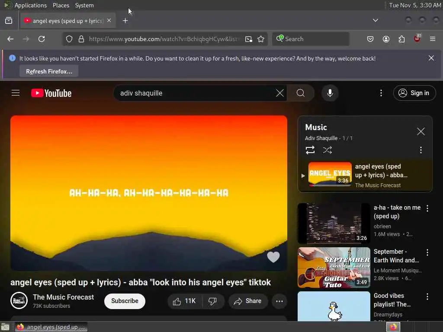Open Firefox extensions puzzle icon
443x332 pixels.
[x=401, y=39]
